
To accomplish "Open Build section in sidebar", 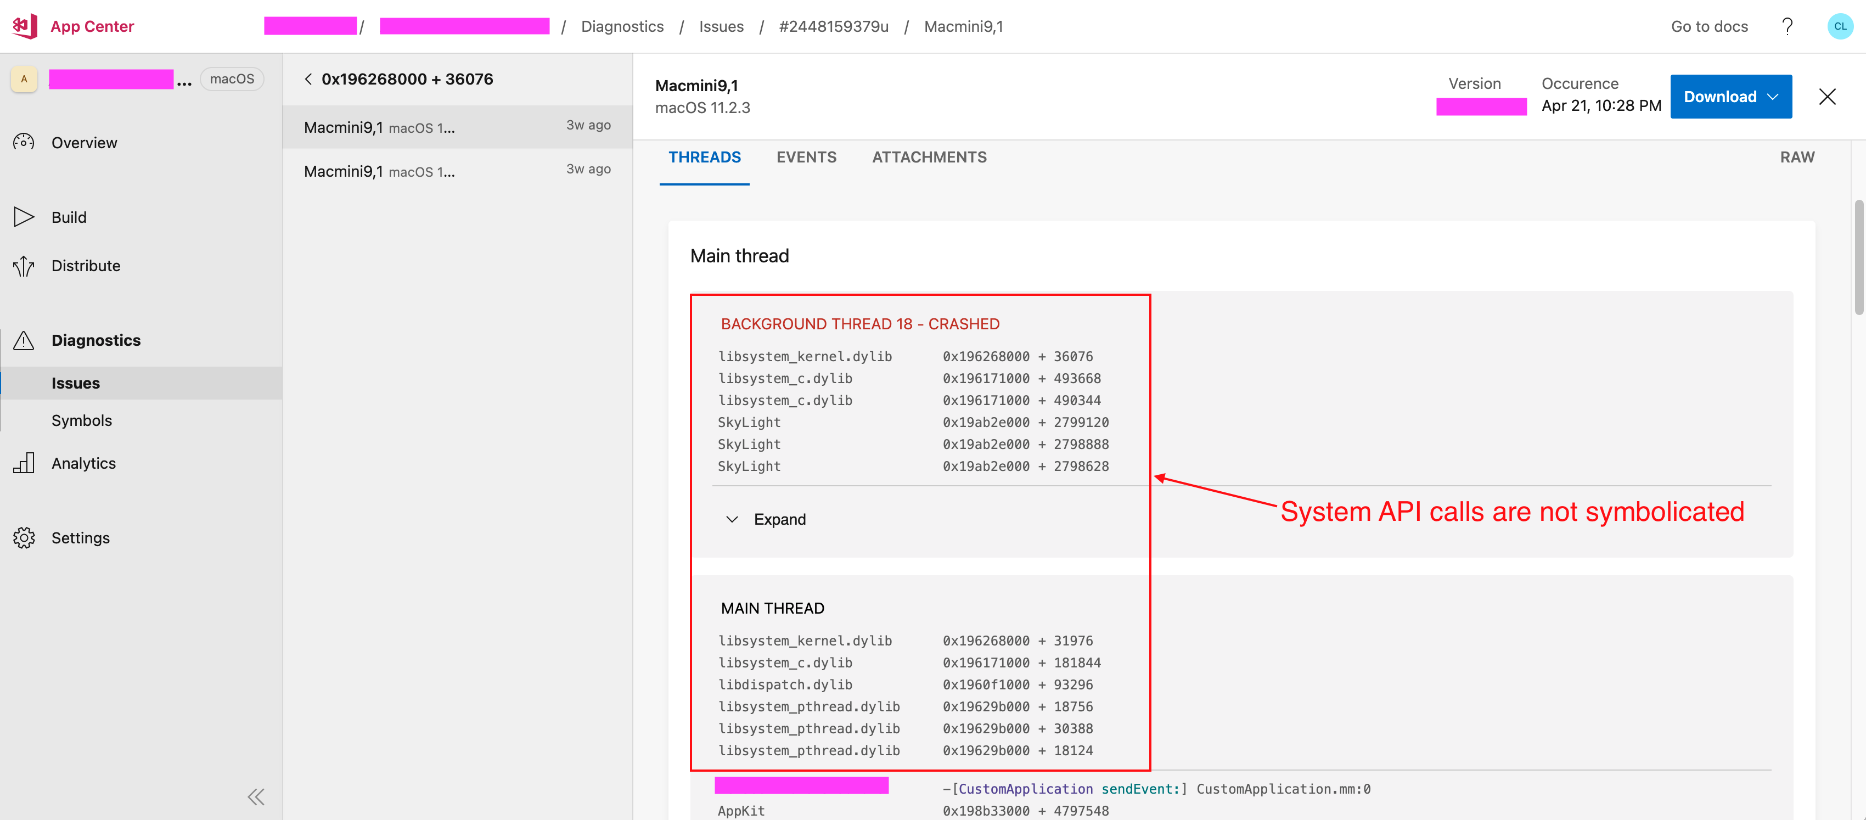I will pos(69,217).
